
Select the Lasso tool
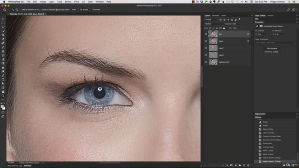point(3,27)
